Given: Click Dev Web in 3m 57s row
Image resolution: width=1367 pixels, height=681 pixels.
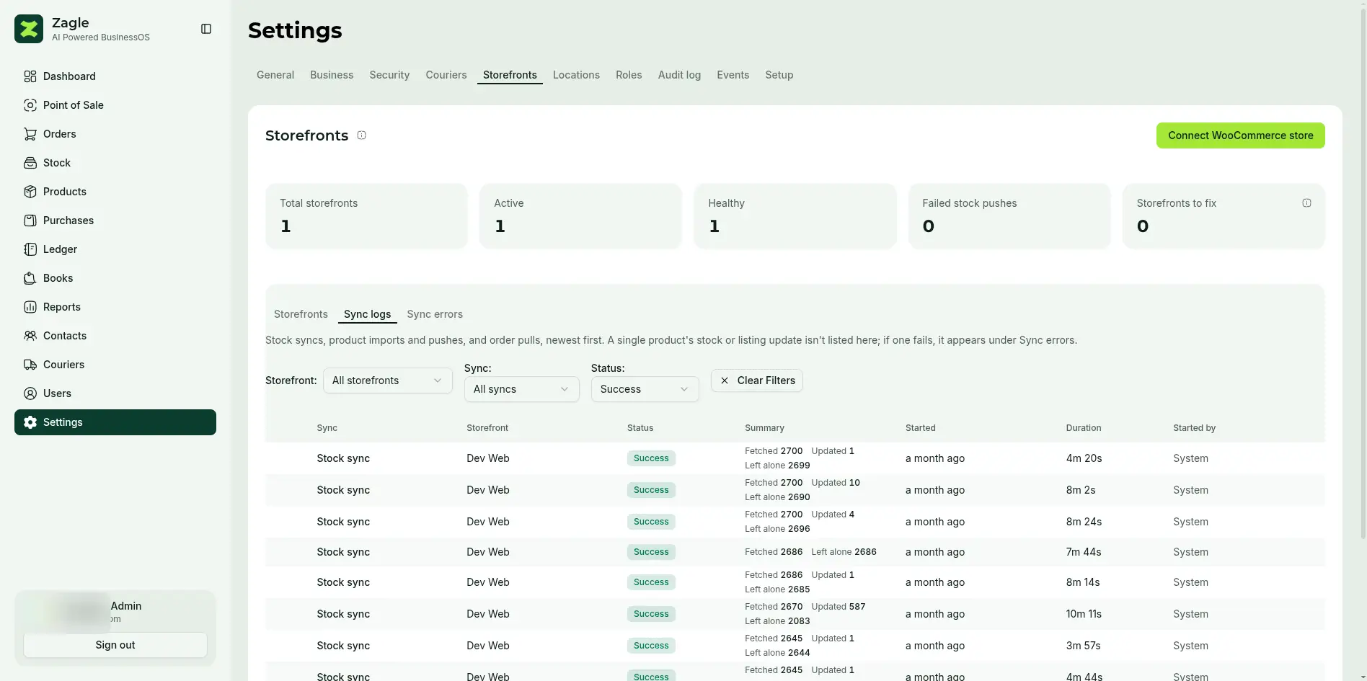Looking at the screenshot, I should pos(488,646).
